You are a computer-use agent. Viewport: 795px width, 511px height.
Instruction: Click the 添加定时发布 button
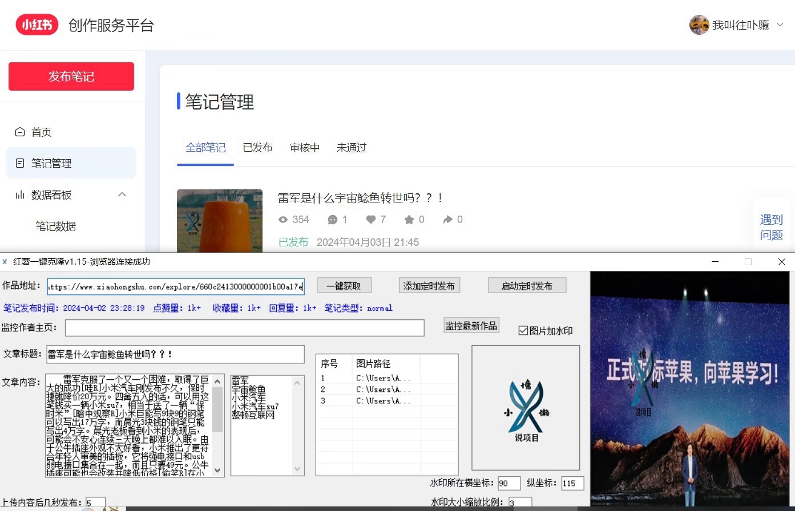(429, 286)
